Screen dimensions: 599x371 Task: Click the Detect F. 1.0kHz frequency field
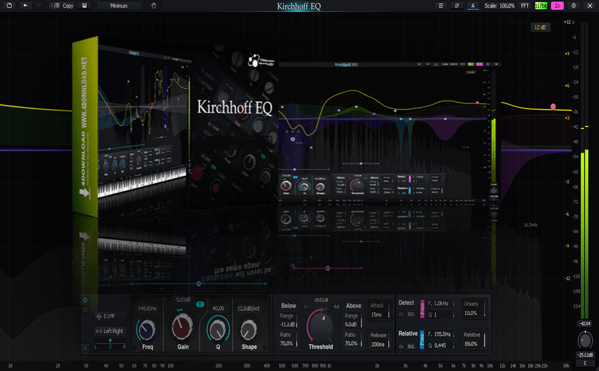[x=441, y=303]
